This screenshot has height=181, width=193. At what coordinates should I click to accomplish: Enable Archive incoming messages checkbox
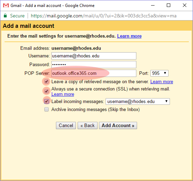(47, 109)
